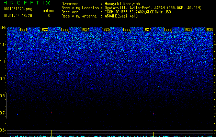
Task: Click the 'Receiver' field label
Action: pos(70,12)
